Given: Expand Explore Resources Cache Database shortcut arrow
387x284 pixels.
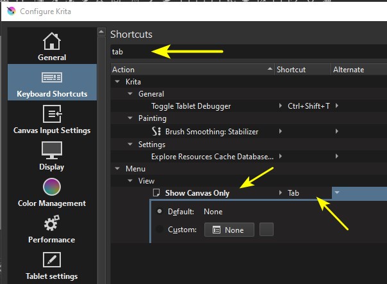Looking at the screenshot, I should coord(281,156).
